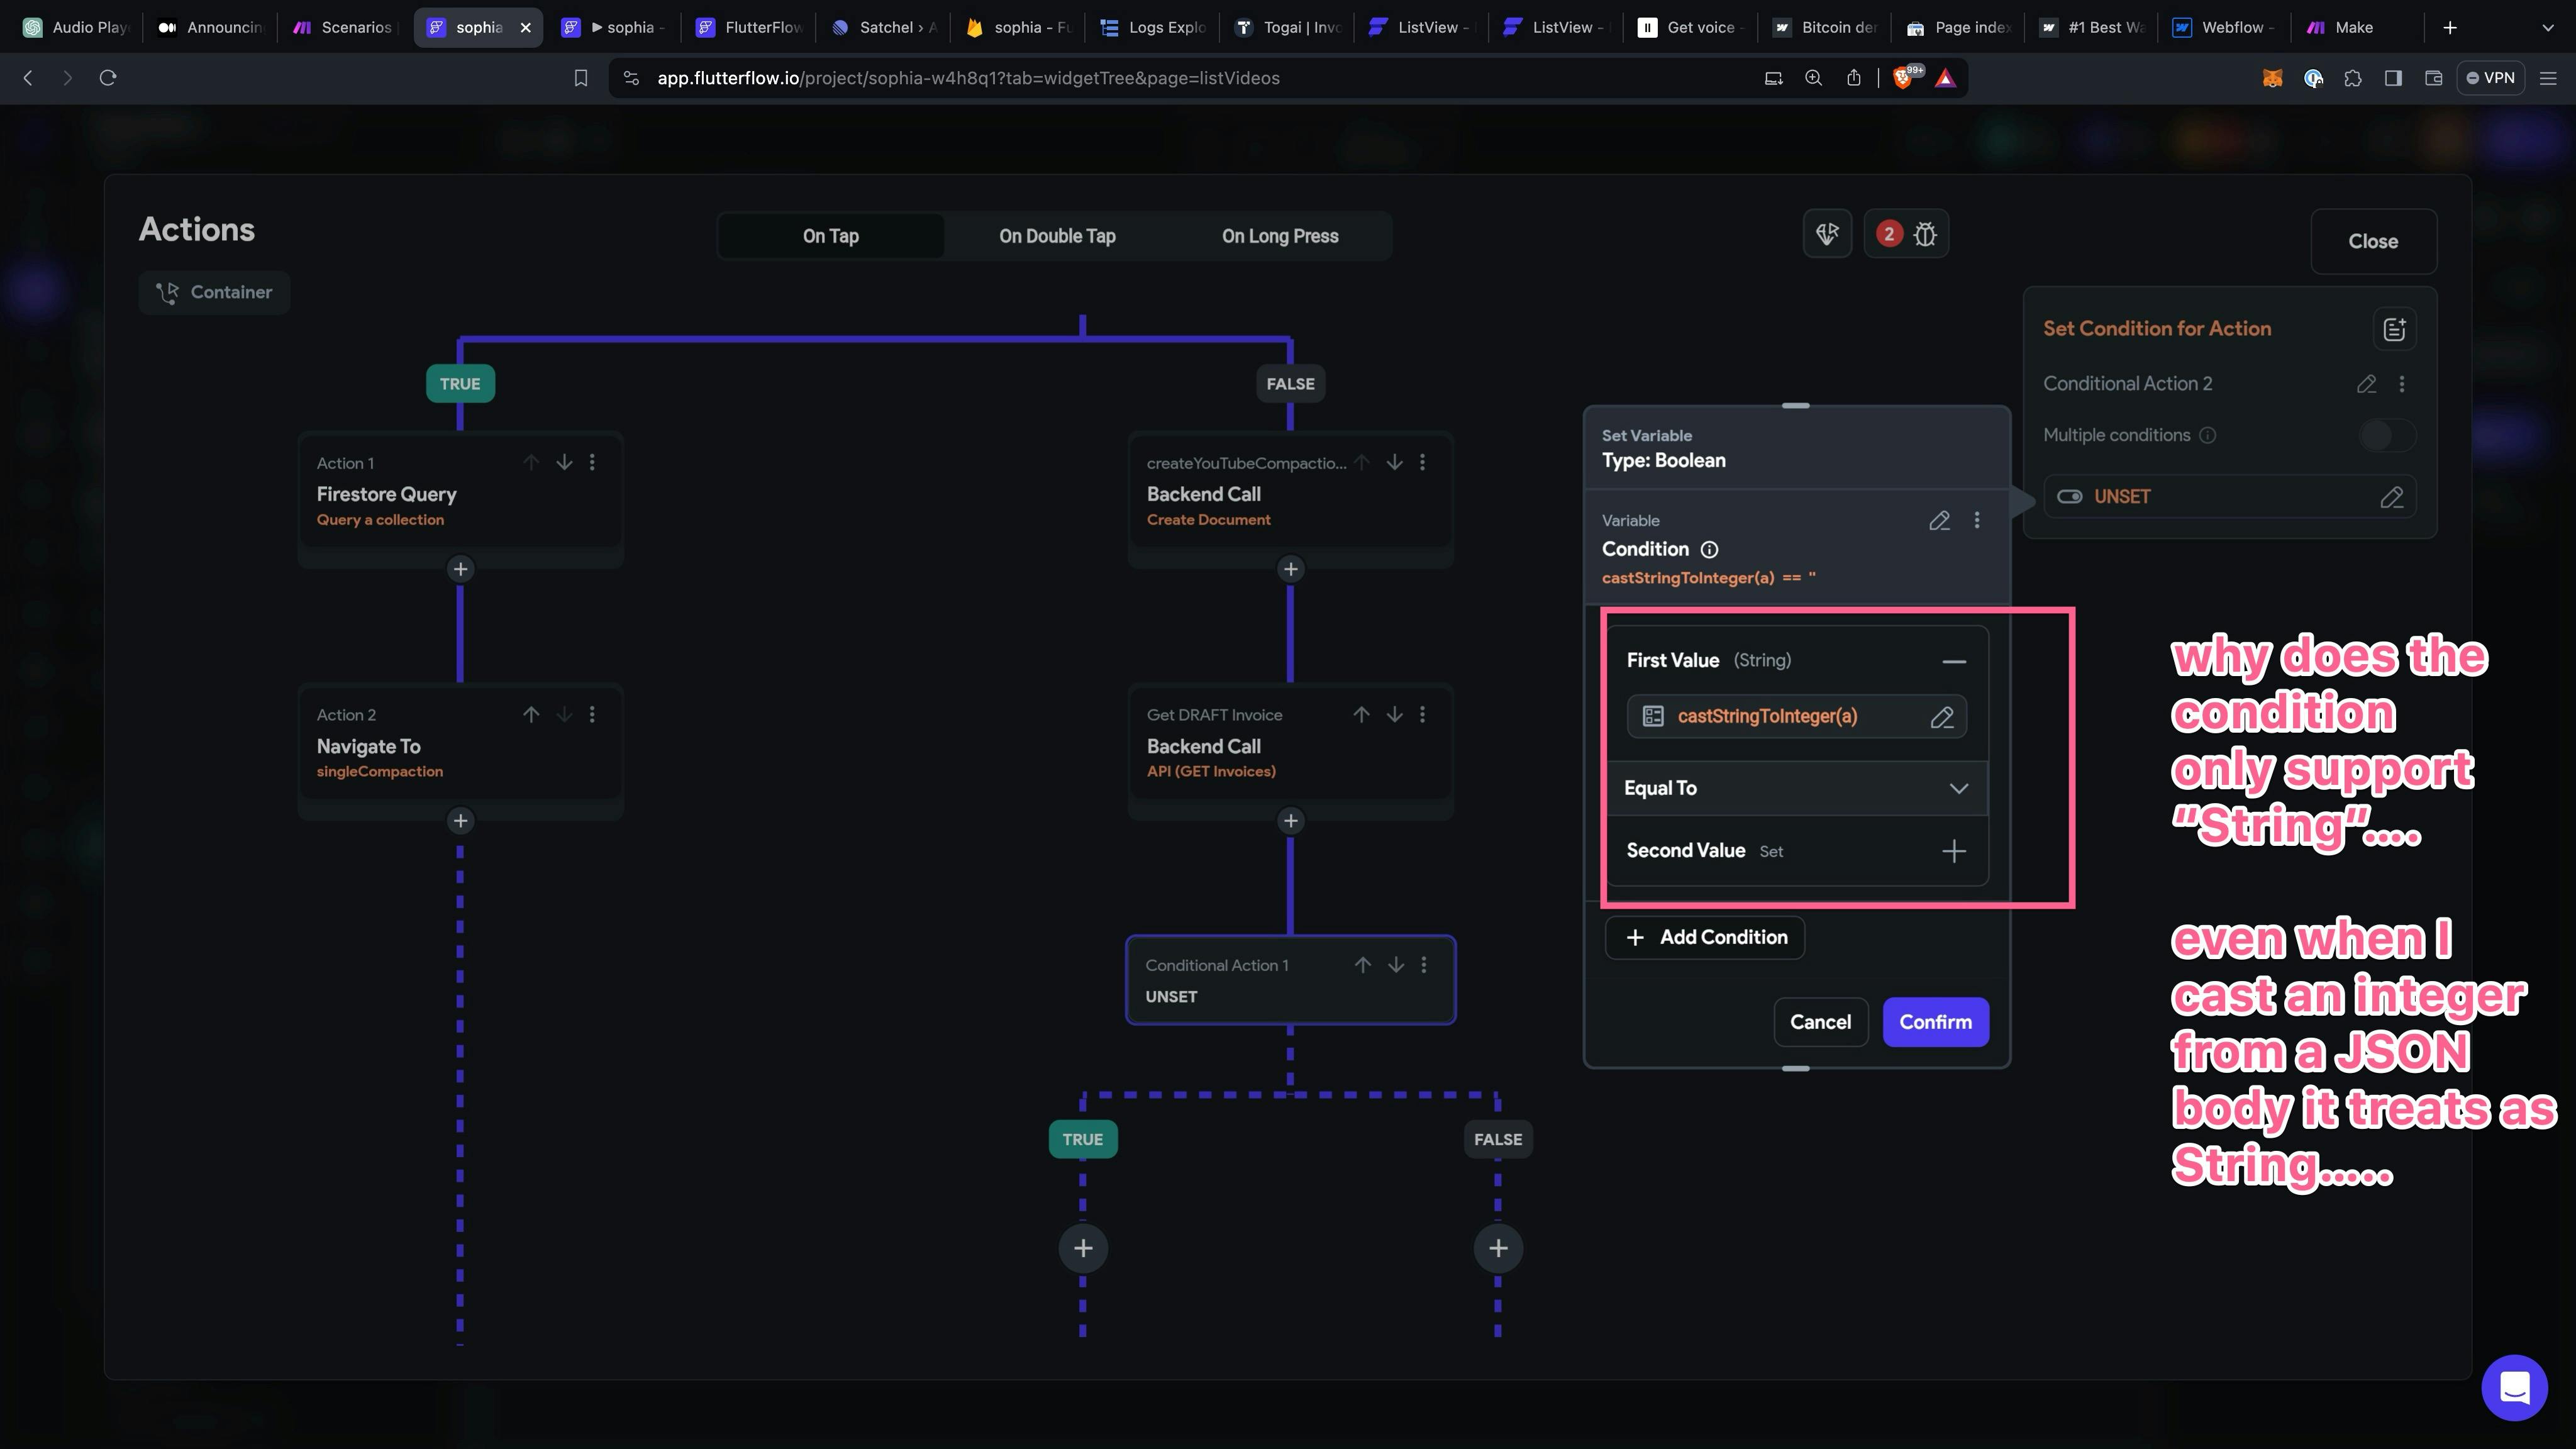Click the Confirm button
This screenshot has width=2576, height=1449.
pos(1935,1022)
